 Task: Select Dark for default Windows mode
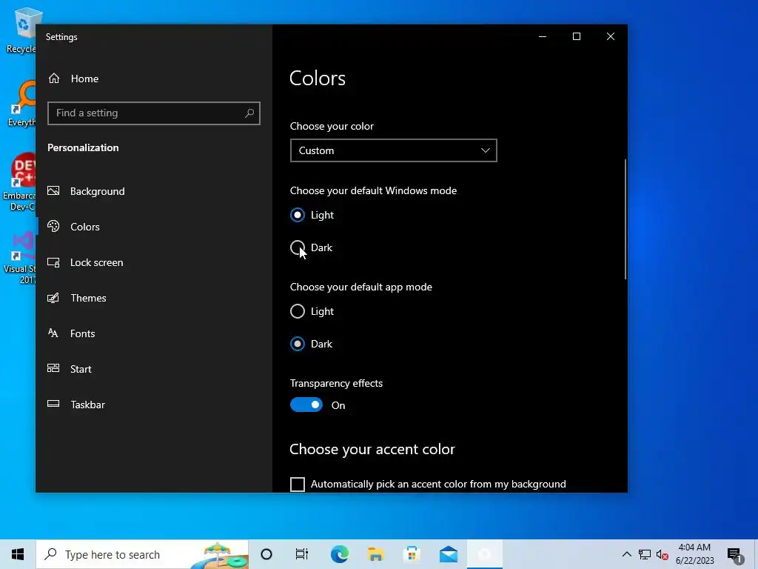(312, 247)
